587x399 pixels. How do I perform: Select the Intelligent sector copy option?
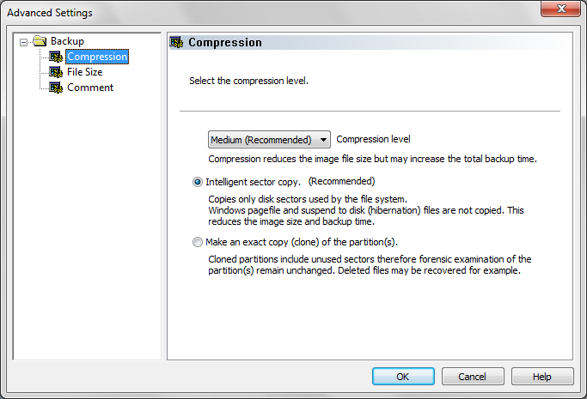(x=198, y=182)
